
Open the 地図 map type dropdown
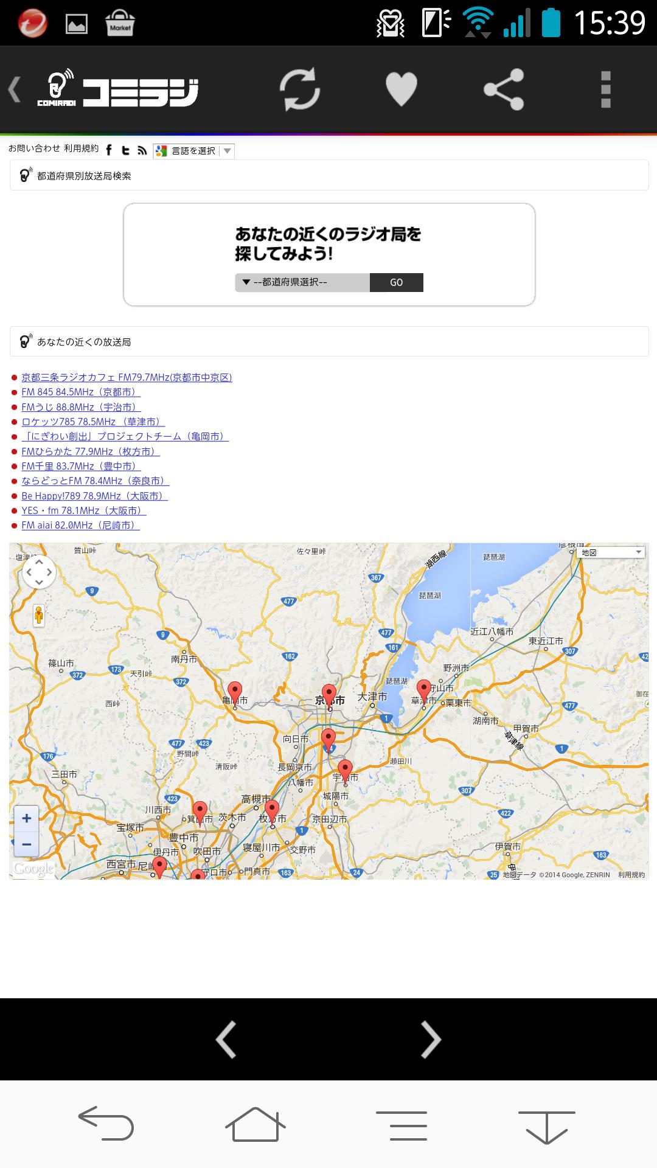[x=610, y=552]
